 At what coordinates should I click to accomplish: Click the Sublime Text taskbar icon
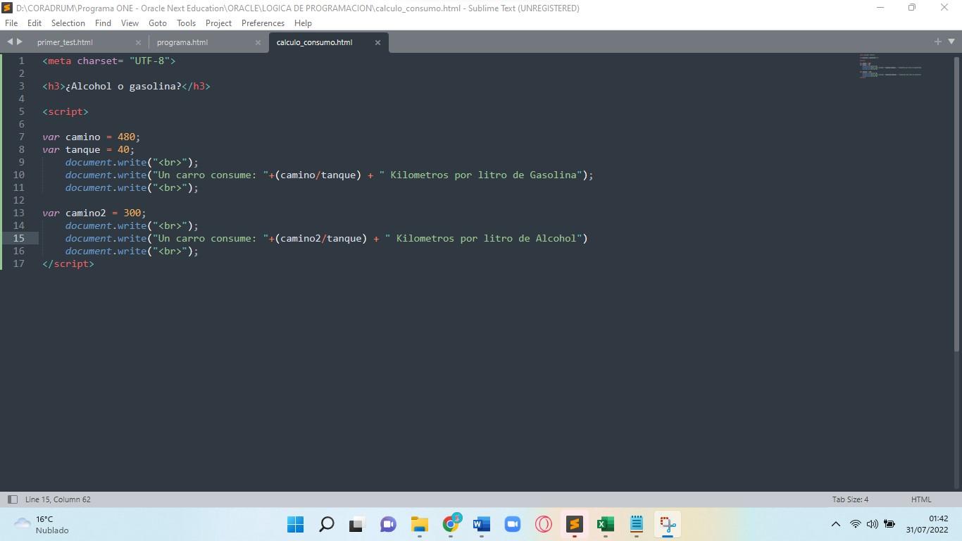tap(575, 524)
